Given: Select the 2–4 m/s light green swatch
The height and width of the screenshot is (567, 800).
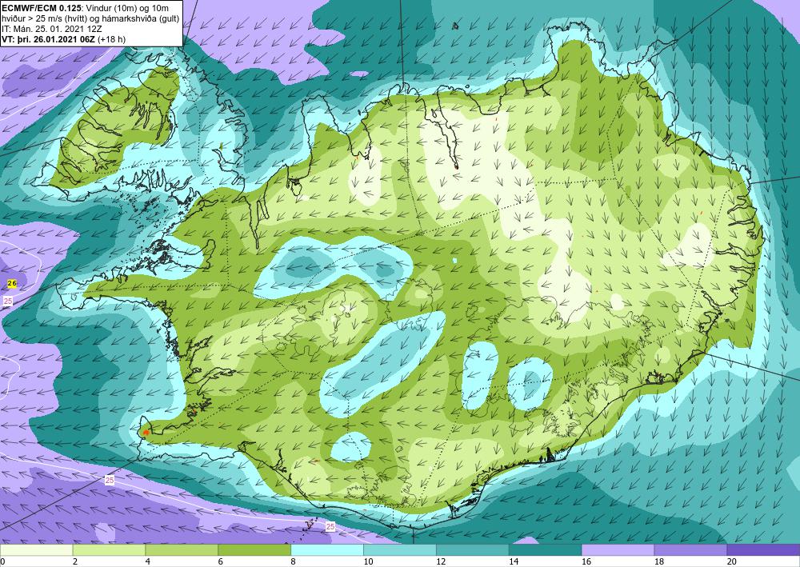Looking at the screenshot, I should click(x=109, y=550).
